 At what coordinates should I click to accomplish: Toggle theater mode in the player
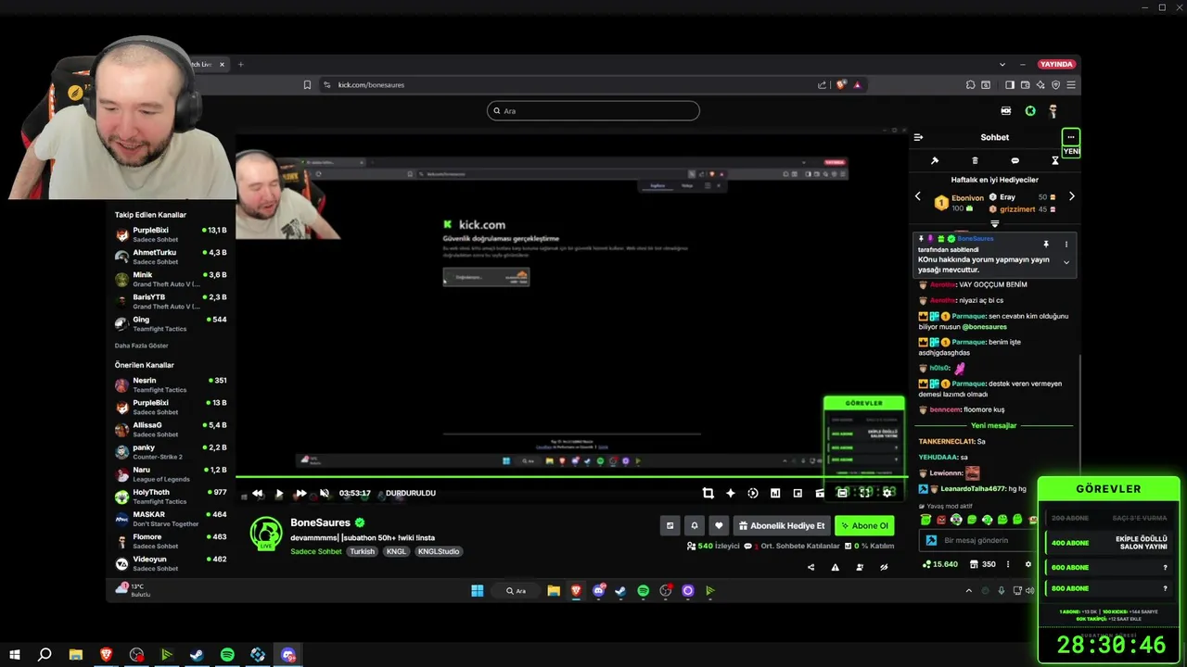842,493
